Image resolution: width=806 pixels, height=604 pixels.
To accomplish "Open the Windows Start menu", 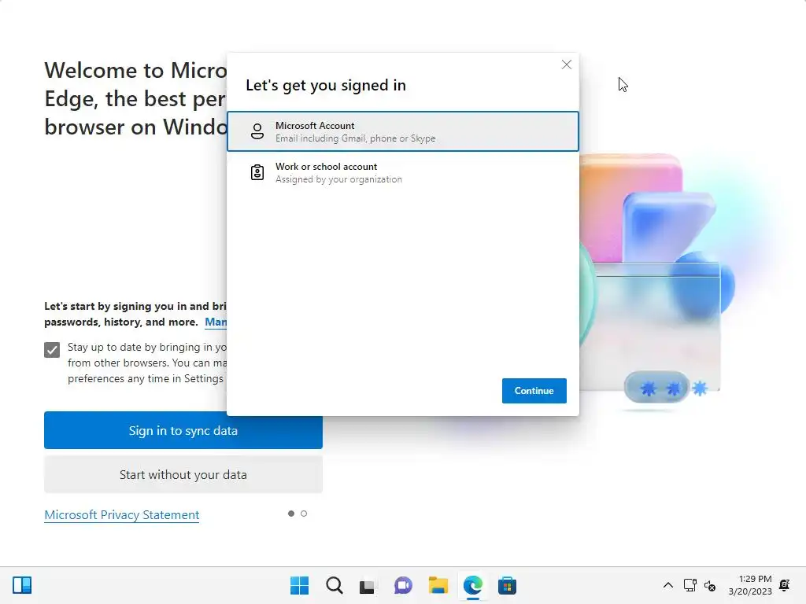I will click(299, 585).
